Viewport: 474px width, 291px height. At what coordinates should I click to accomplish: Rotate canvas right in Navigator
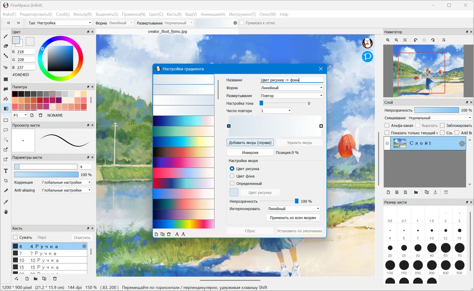pos(433,40)
